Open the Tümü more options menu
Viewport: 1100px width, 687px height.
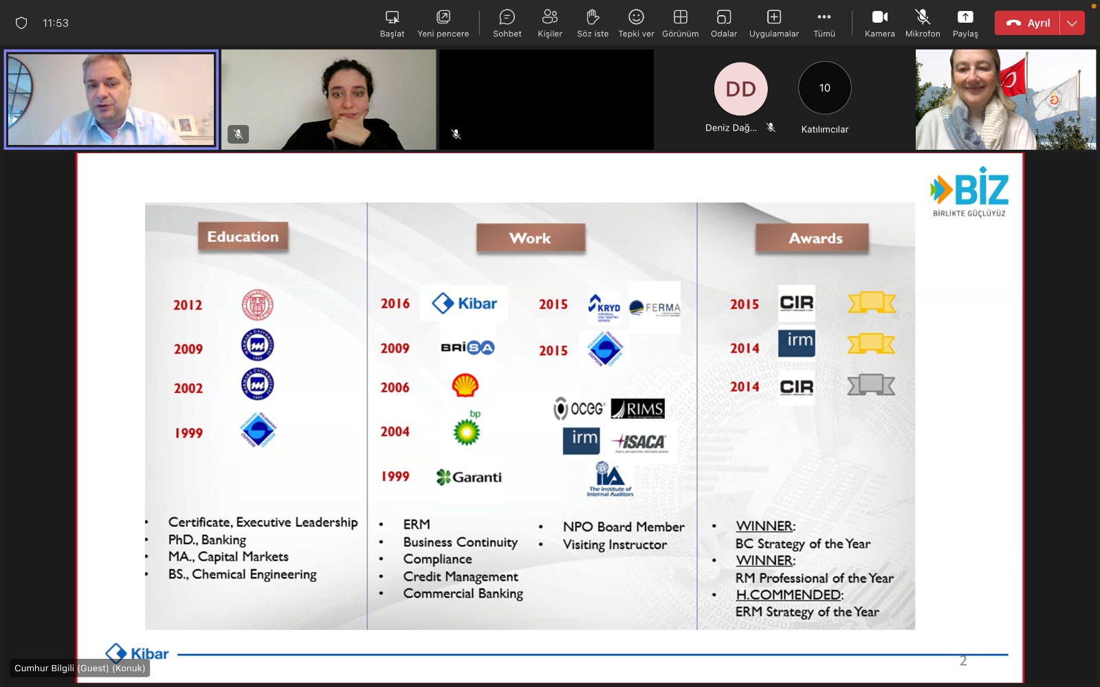pos(824,23)
